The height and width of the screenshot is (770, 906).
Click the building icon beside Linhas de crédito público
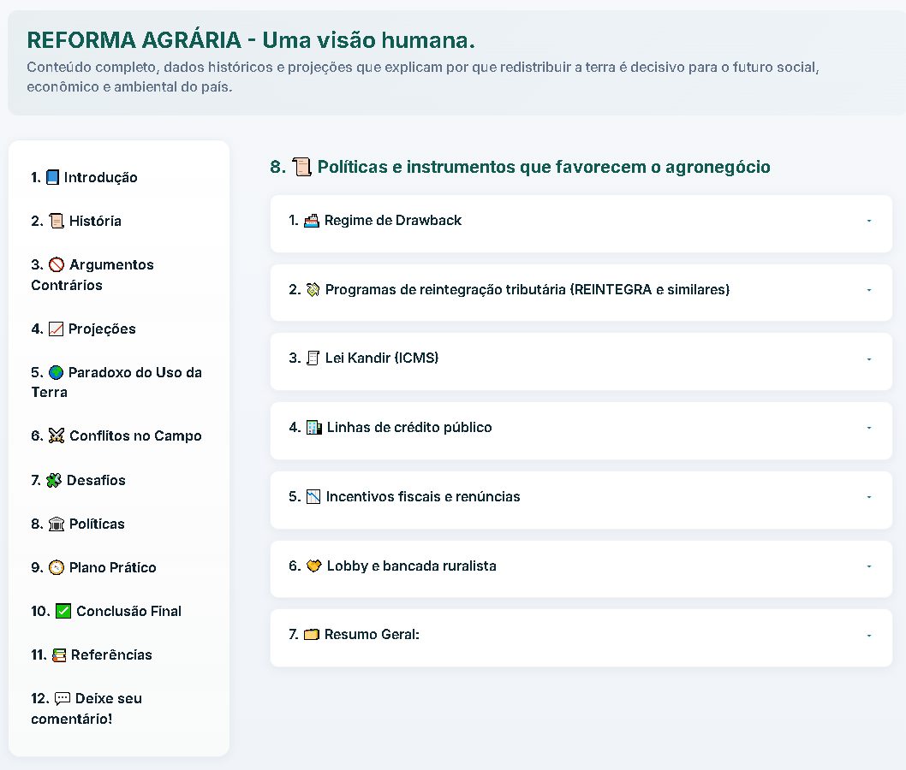[x=313, y=428]
